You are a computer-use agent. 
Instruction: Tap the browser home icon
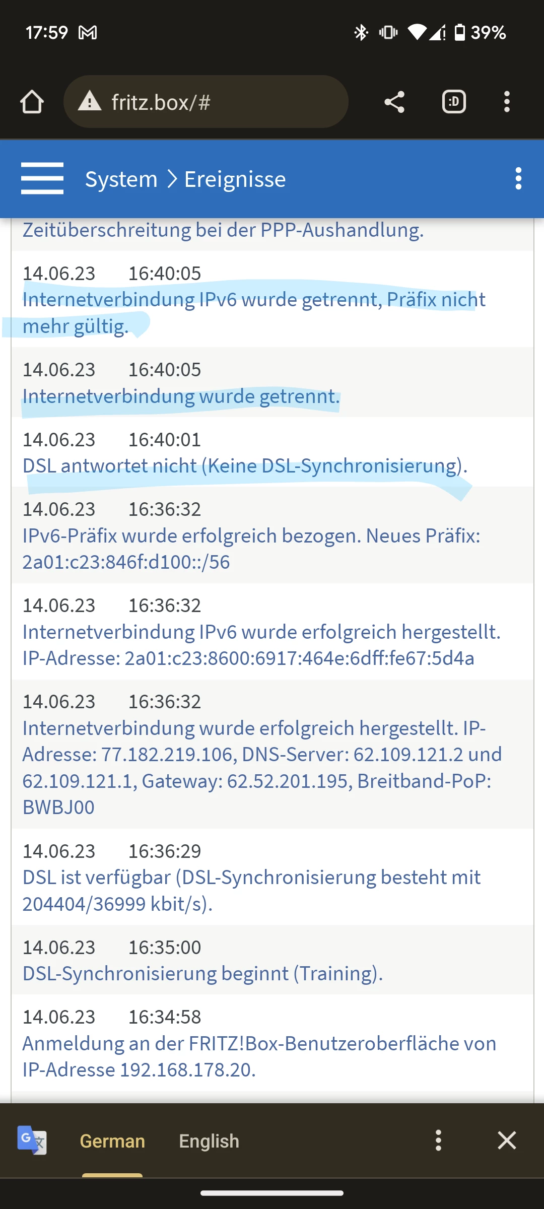(32, 102)
